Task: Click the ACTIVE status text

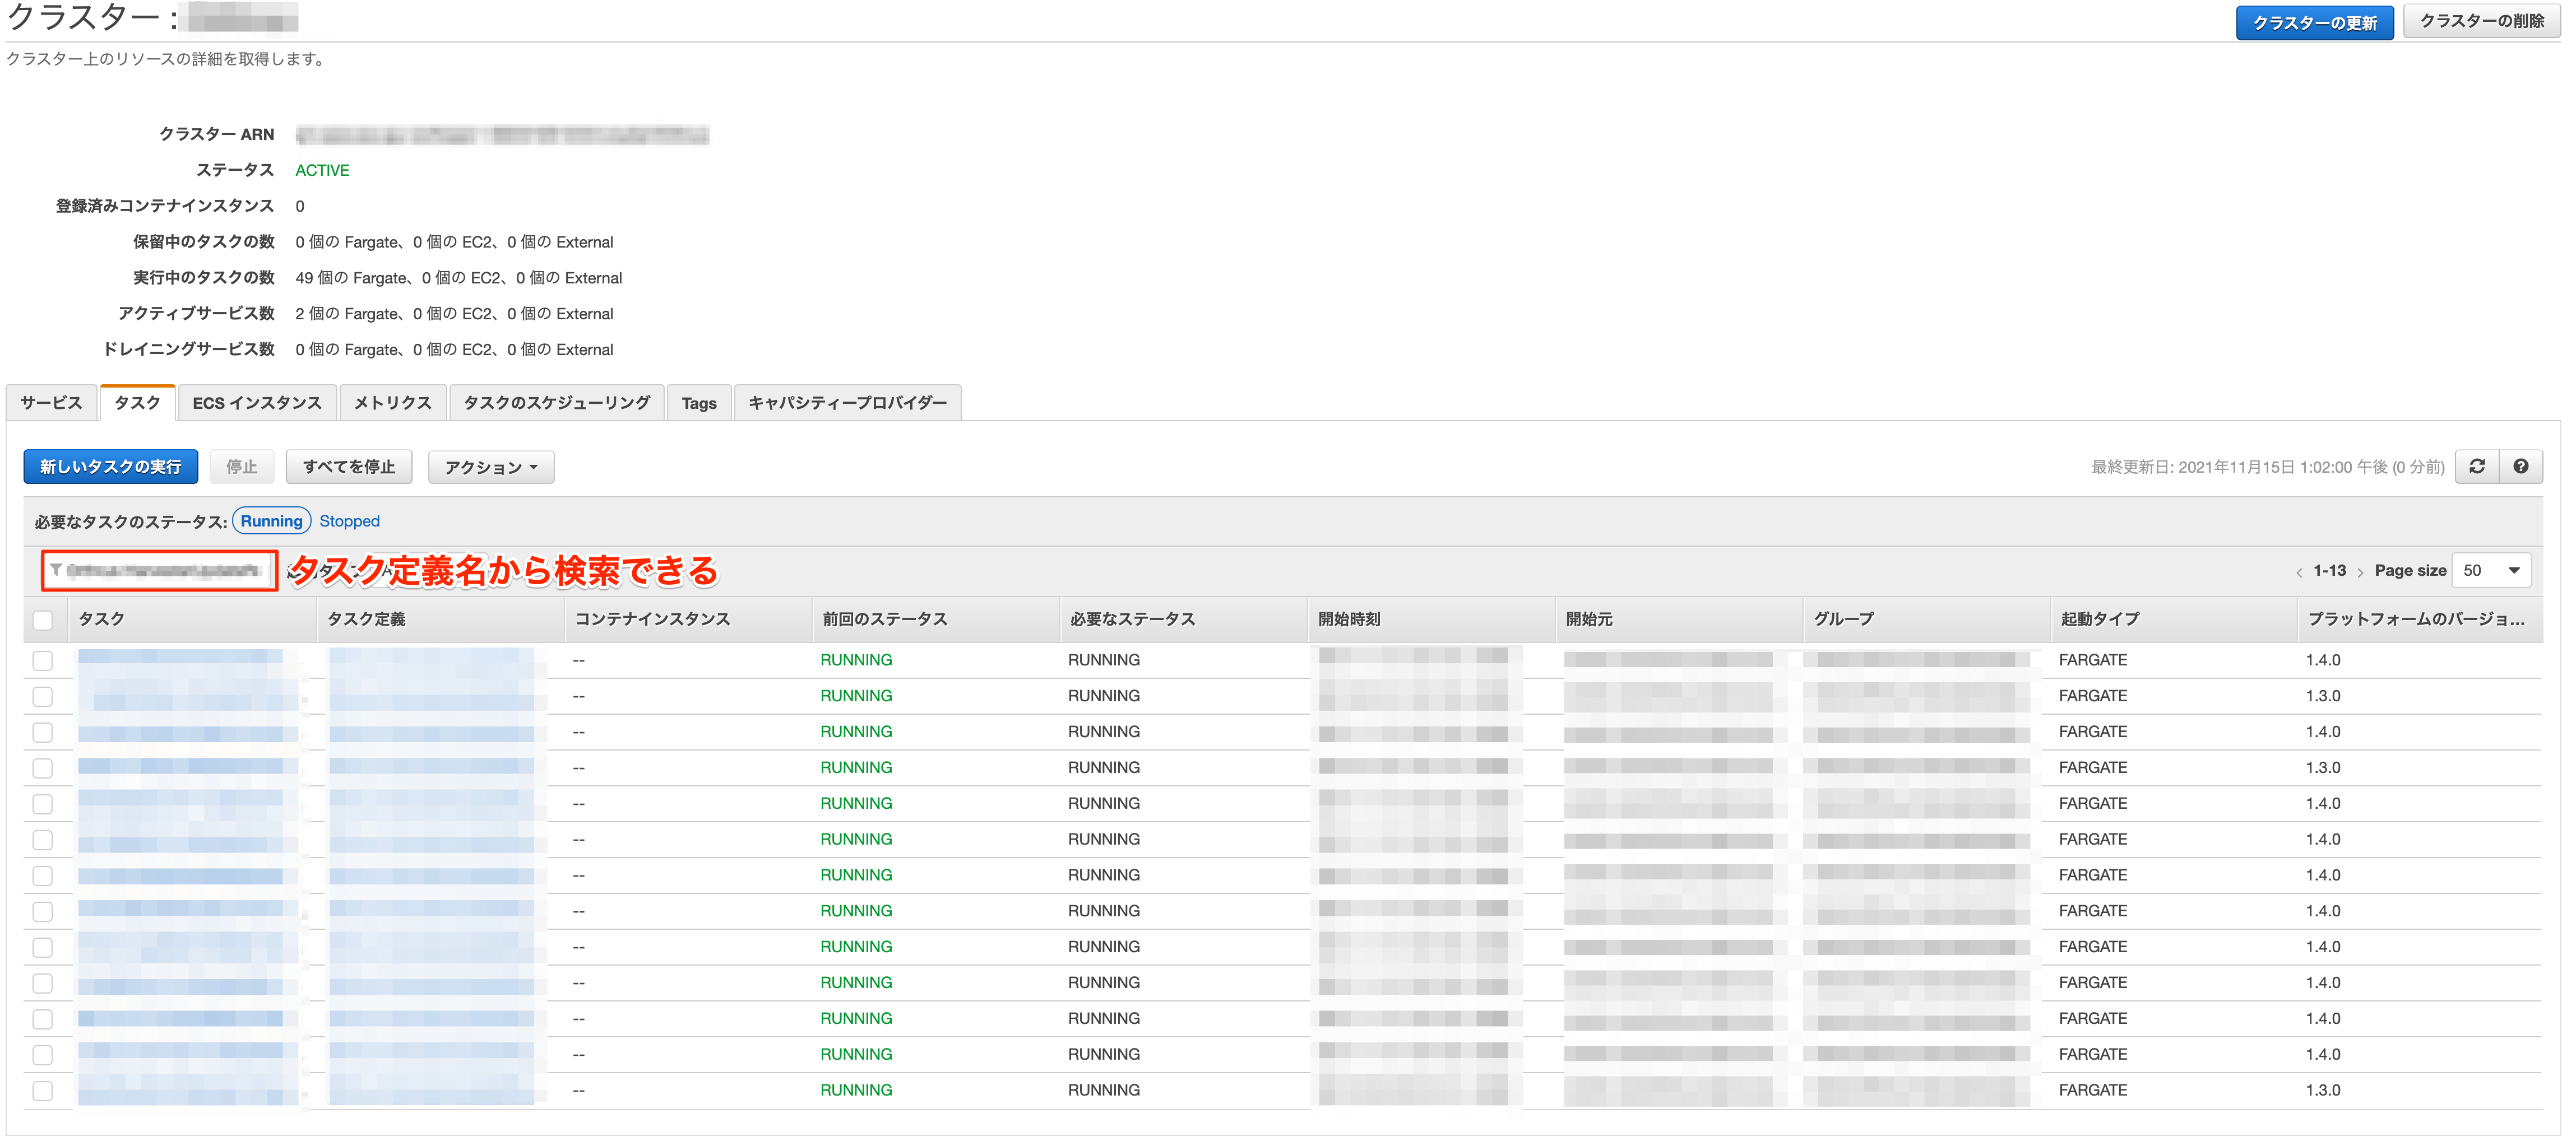Action: 322,171
